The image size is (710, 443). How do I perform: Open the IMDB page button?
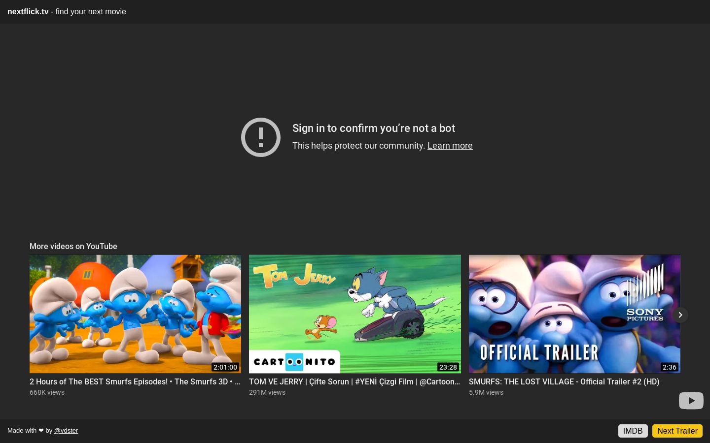click(633, 431)
